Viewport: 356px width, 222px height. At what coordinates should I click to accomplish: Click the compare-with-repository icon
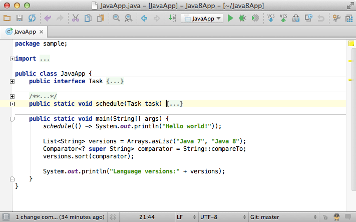[296, 18]
